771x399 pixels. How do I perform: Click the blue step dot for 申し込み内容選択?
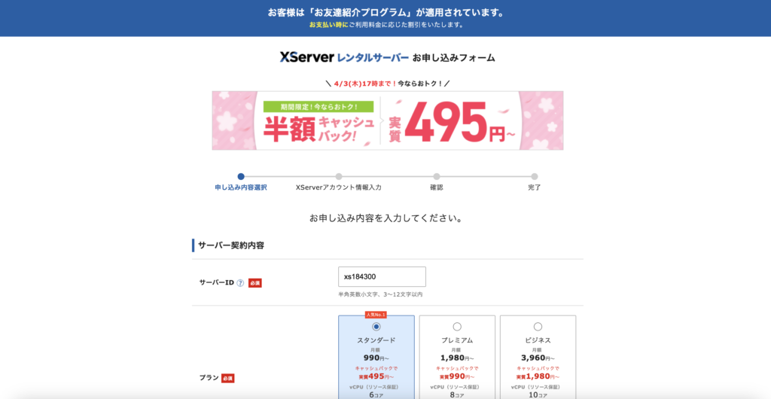pyautogui.click(x=240, y=176)
